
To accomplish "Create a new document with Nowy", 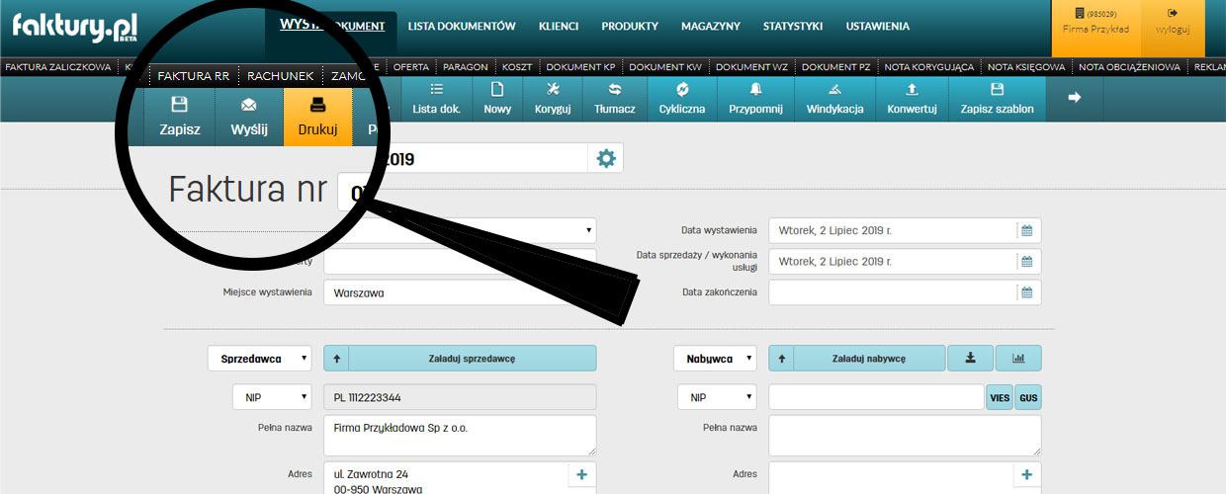I will (x=497, y=99).
